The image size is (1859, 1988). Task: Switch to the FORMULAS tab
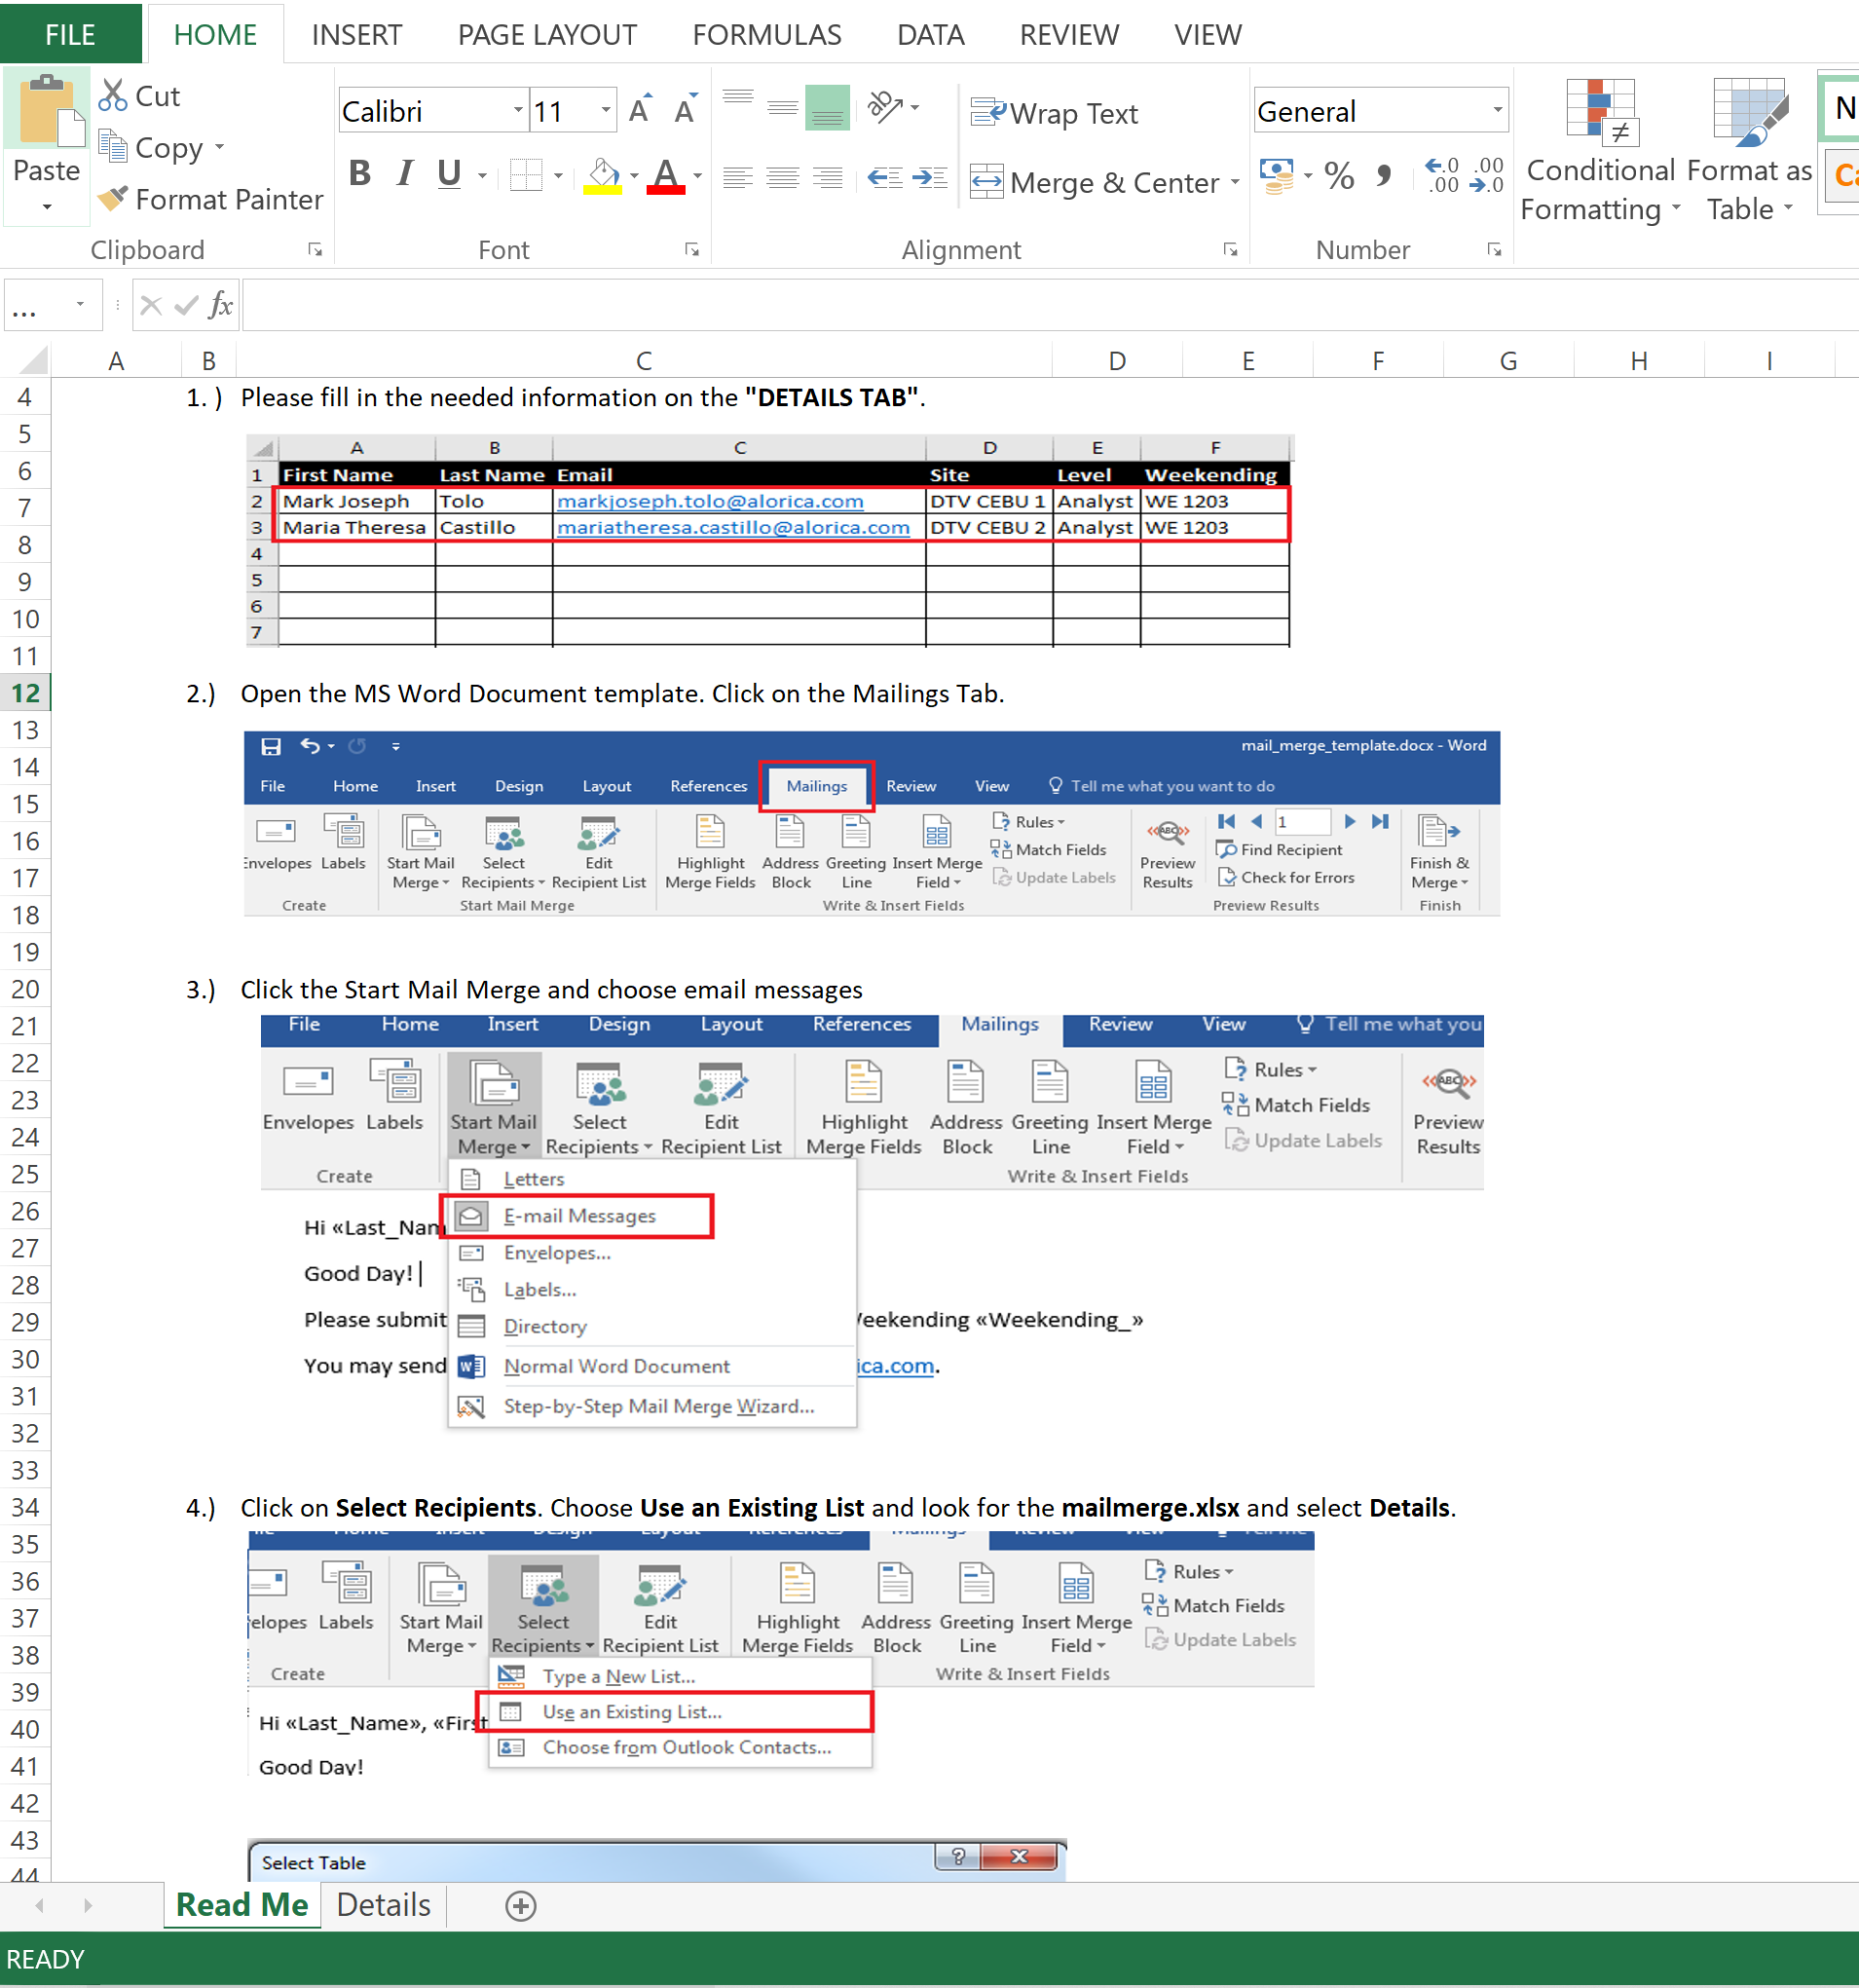coord(767,35)
